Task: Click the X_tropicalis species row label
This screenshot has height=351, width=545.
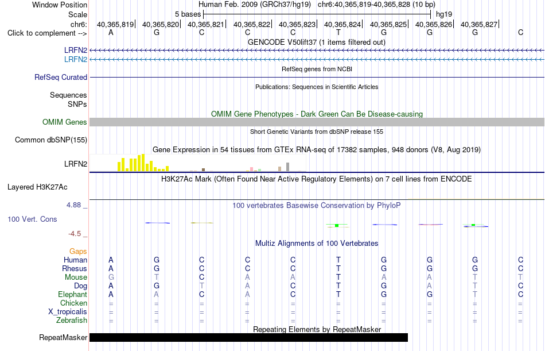Action: coord(68,312)
